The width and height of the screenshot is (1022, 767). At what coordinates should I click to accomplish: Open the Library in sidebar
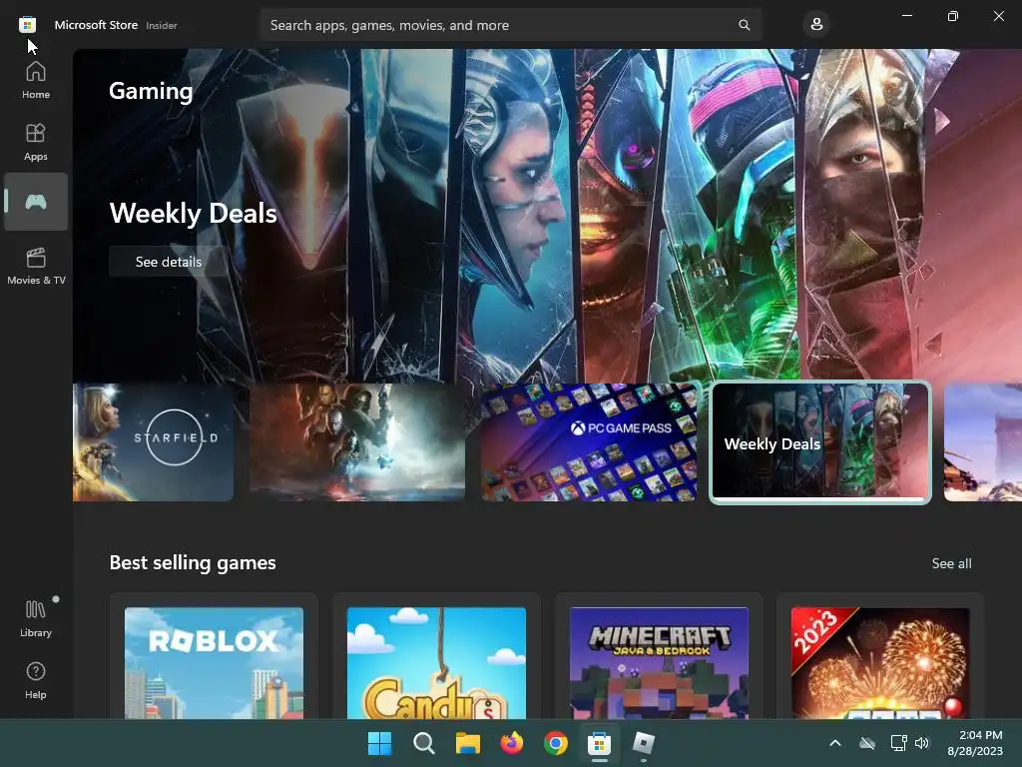click(36, 618)
